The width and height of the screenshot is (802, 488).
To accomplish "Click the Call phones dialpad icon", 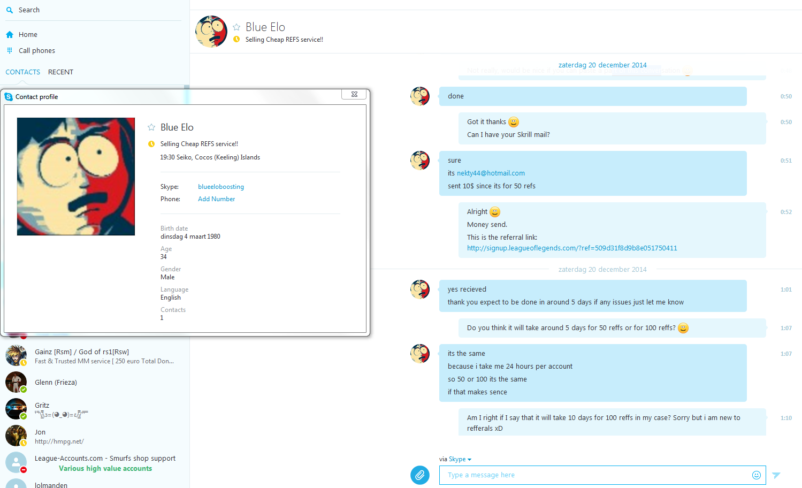I will (x=10, y=50).
